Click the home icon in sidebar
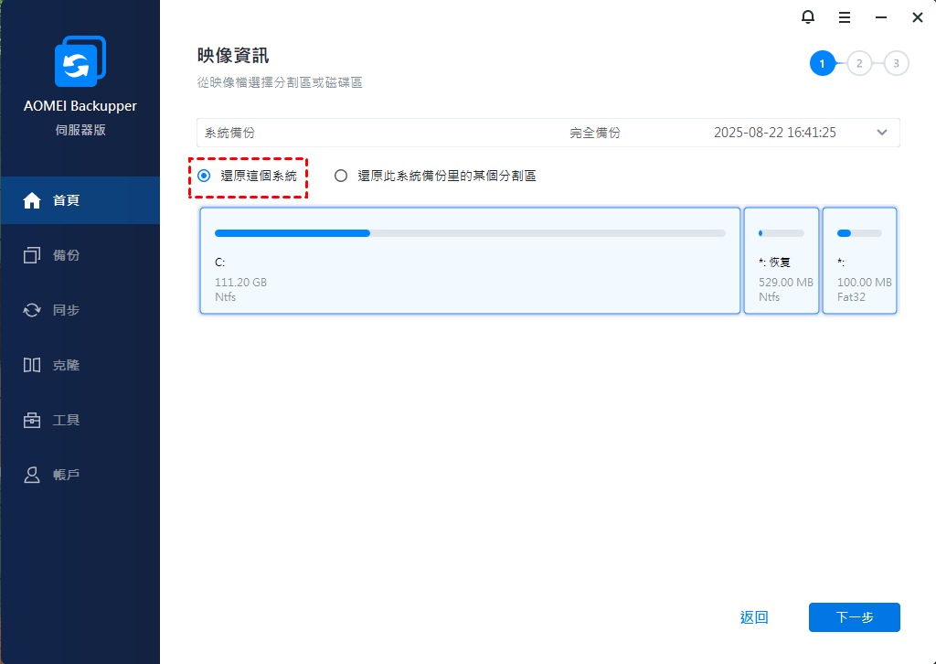Image resolution: width=936 pixels, height=664 pixels. (x=32, y=200)
